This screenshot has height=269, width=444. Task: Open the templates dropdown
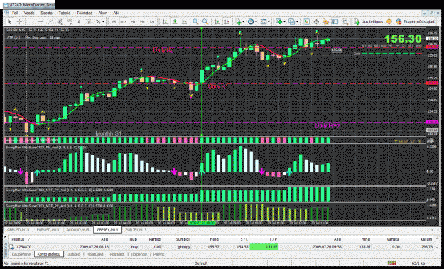(x=264, y=21)
